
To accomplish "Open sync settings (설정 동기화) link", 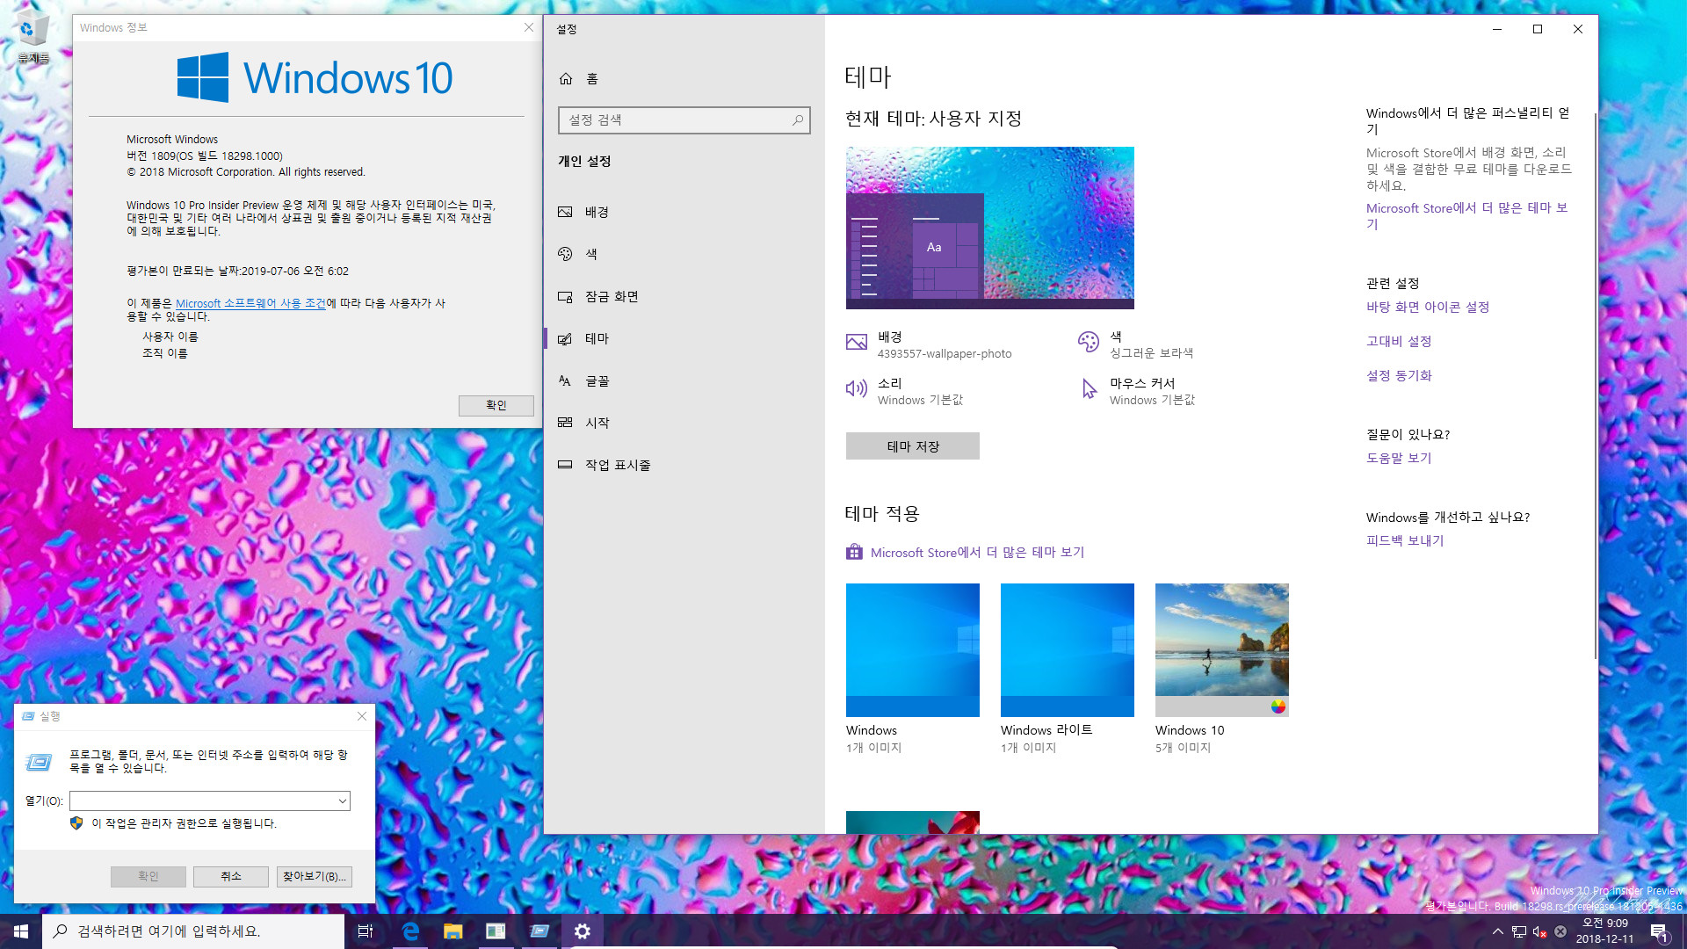I will coord(1398,375).
